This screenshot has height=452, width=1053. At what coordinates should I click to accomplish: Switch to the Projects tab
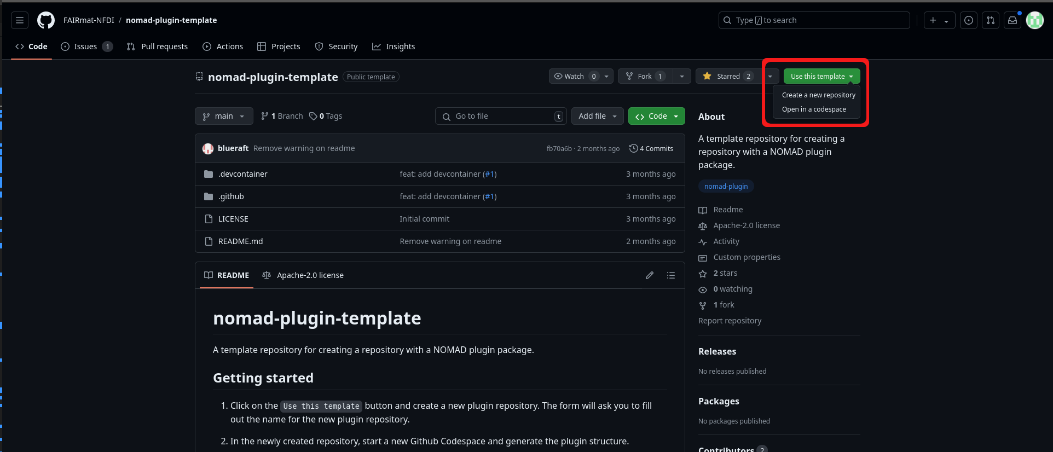click(x=279, y=47)
